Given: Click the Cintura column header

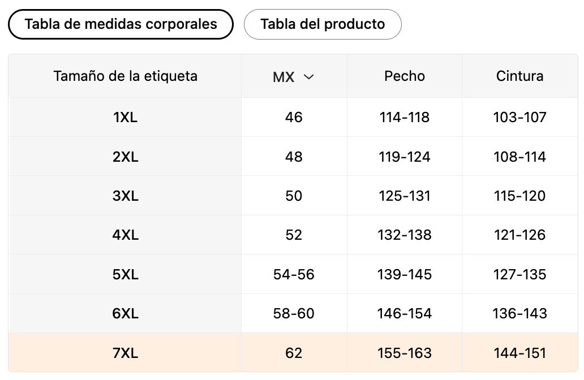Looking at the screenshot, I should [519, 76].
